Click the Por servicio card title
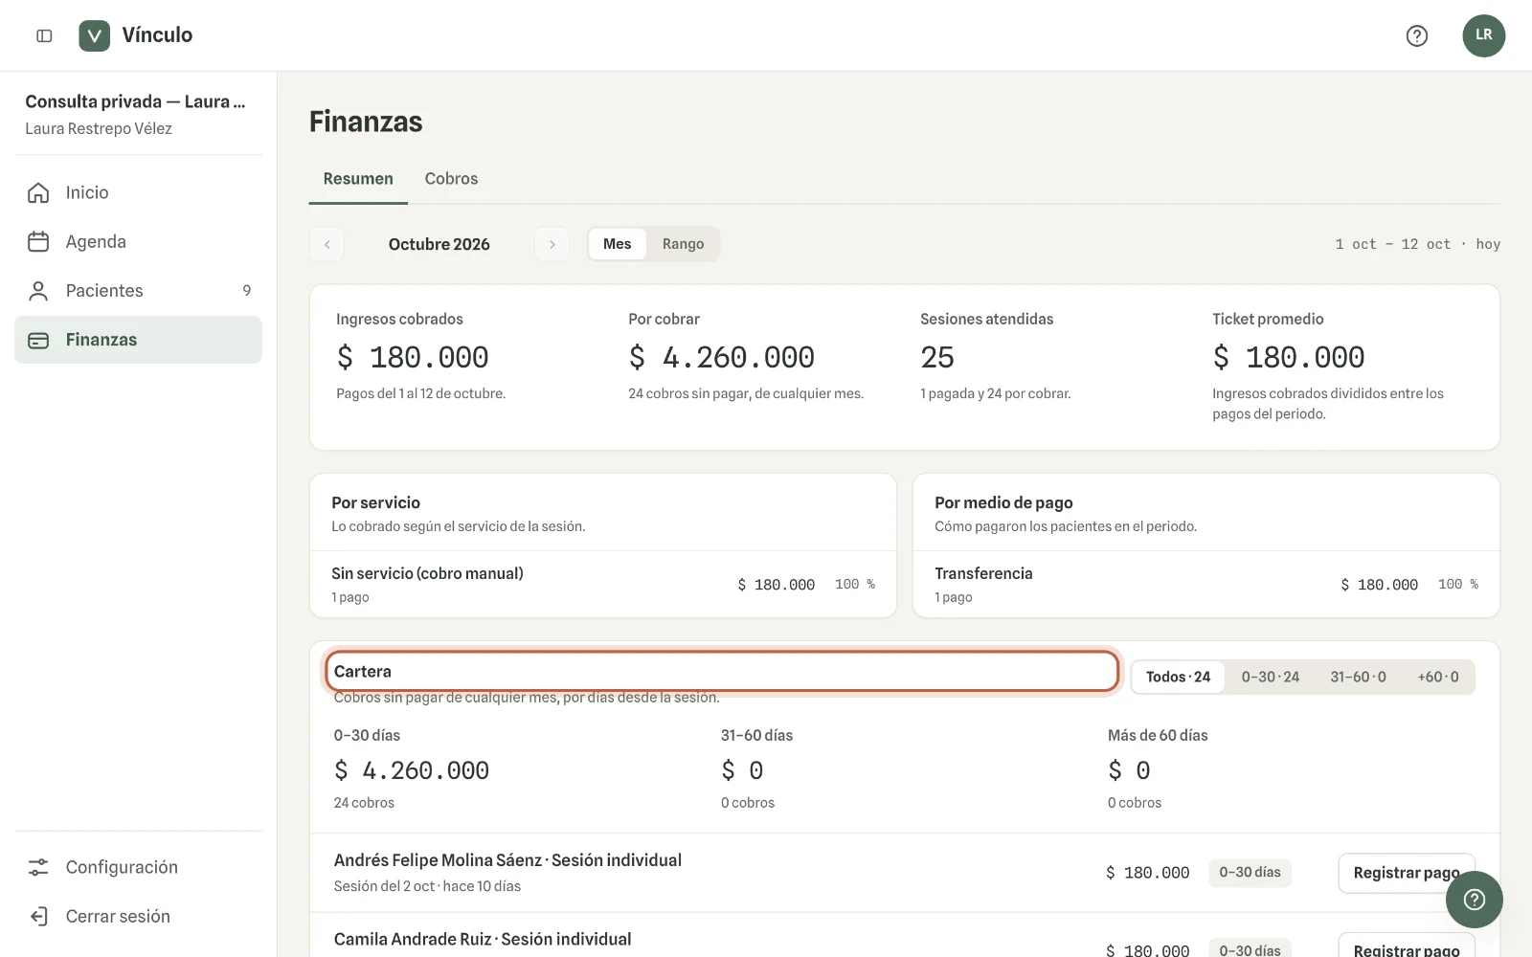 (x=375, y=502)
